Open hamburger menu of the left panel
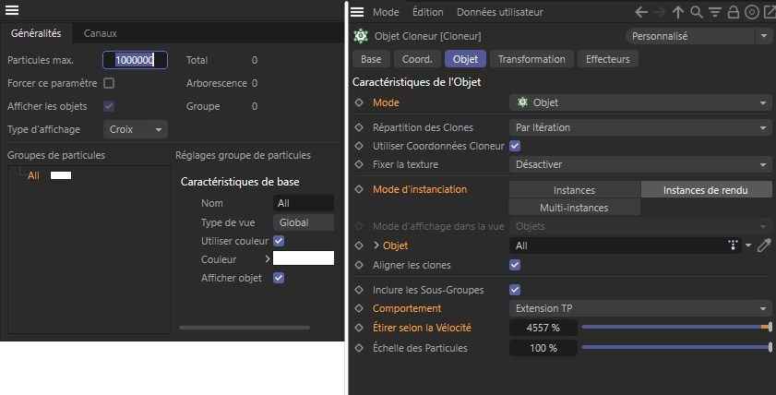This screenshot has width=776, height=395. pyautogui.click(x=13, y=10)
